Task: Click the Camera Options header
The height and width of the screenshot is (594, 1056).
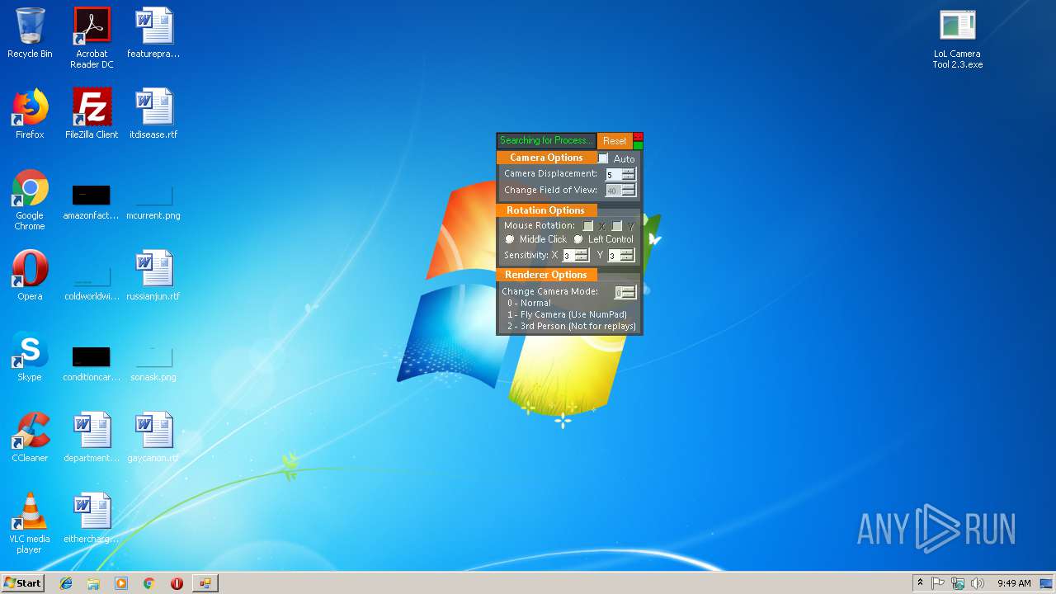Action: point(546,158)
